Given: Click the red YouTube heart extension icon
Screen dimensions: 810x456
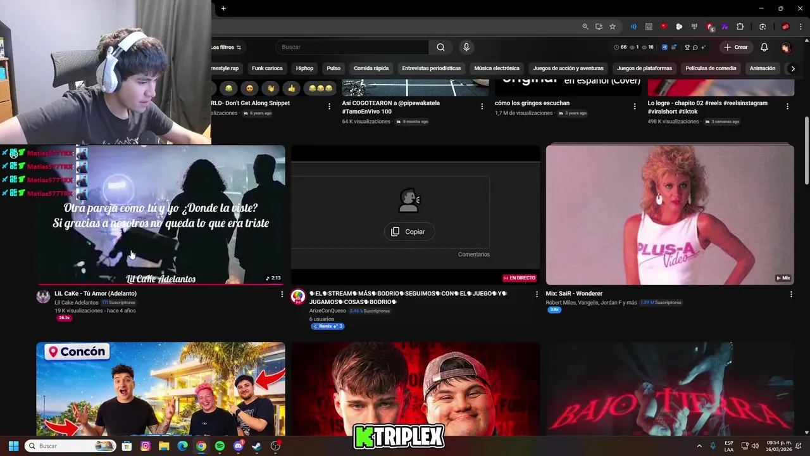Looking at the screenshot, I should 664,27.
